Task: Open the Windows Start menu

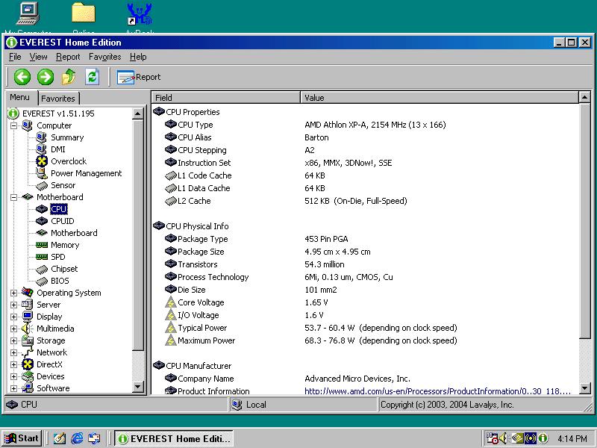Action: (22, 438)
